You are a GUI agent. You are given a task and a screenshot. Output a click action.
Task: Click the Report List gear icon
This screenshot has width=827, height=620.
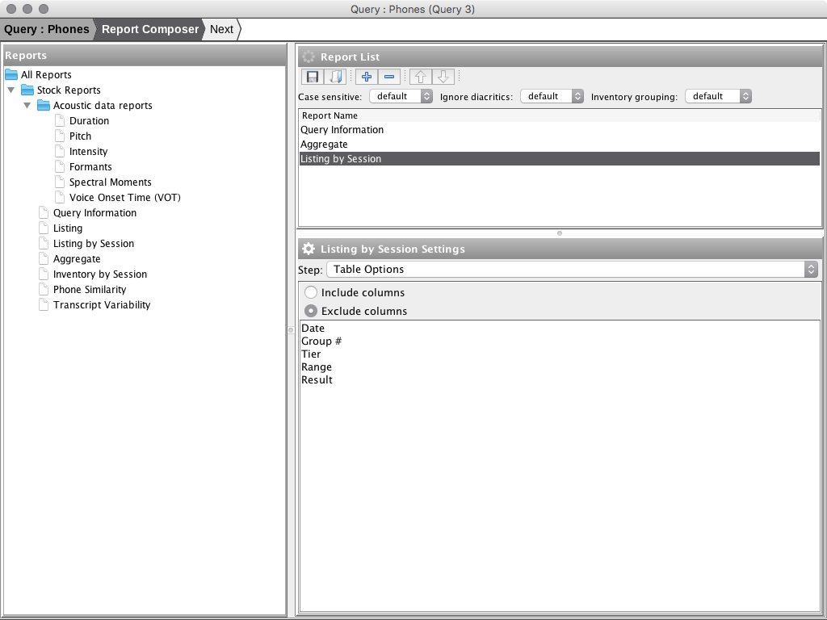[307, 57]
